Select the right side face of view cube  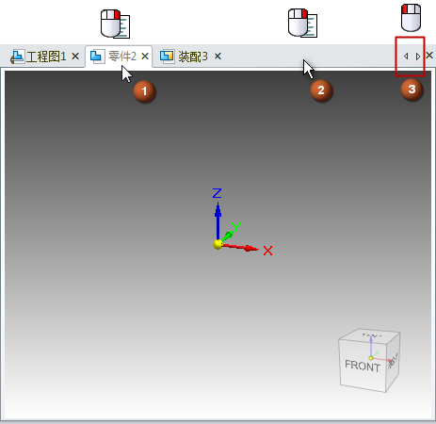pyautogui.click(x=393, y=361)
